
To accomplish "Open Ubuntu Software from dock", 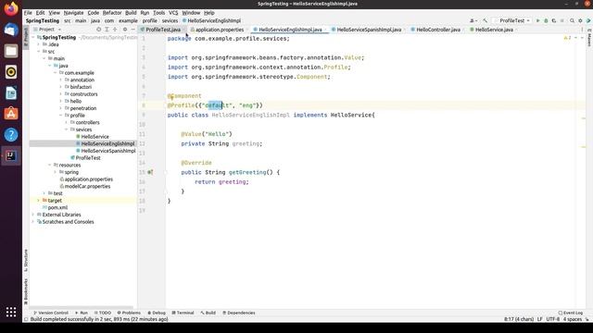I will [11, 114].
